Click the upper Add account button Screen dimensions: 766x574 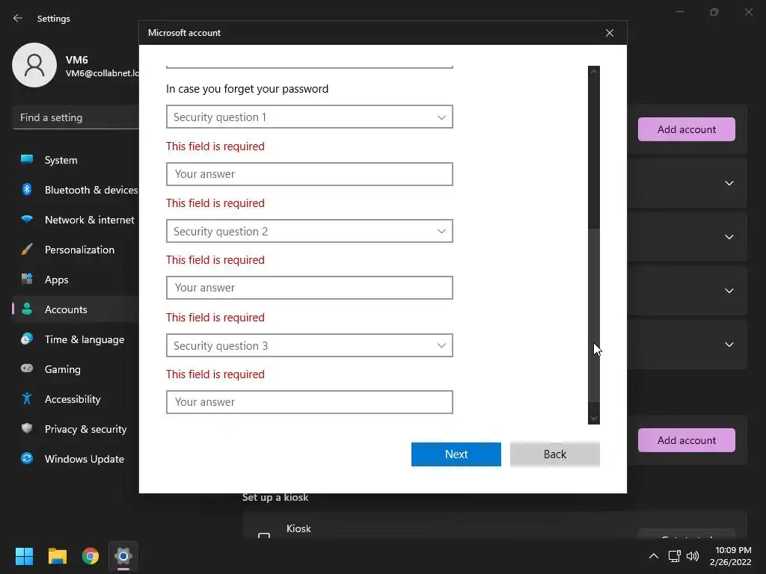pos(687,129)
